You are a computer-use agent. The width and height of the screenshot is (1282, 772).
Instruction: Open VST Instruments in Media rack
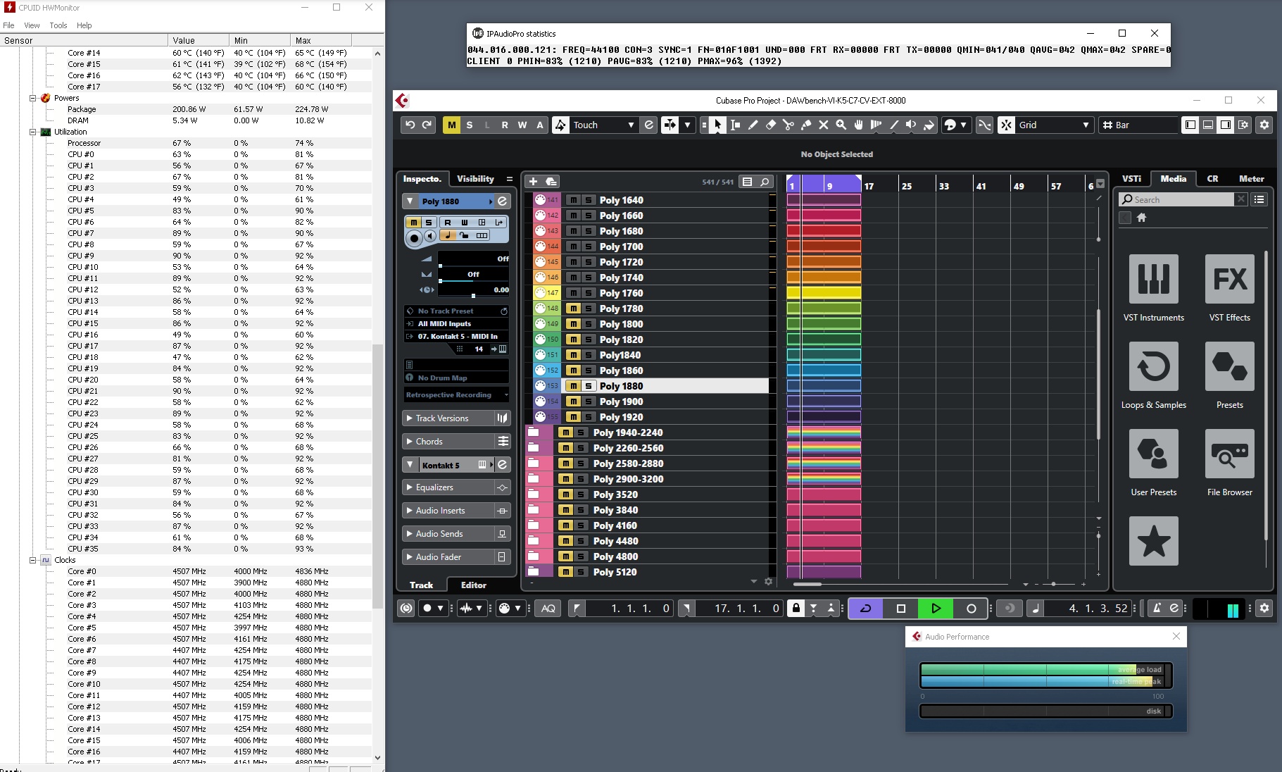coord(1153,288)
